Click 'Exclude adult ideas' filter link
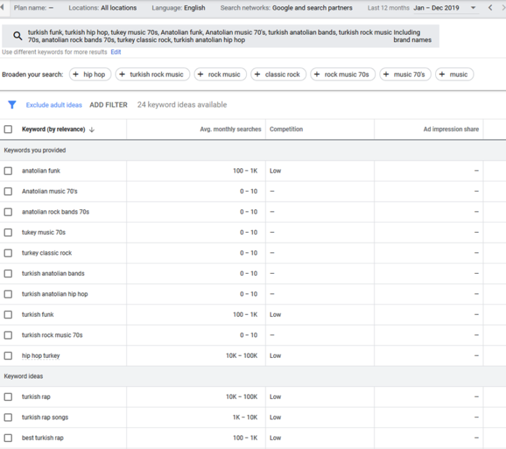 (x=54, y=105)
